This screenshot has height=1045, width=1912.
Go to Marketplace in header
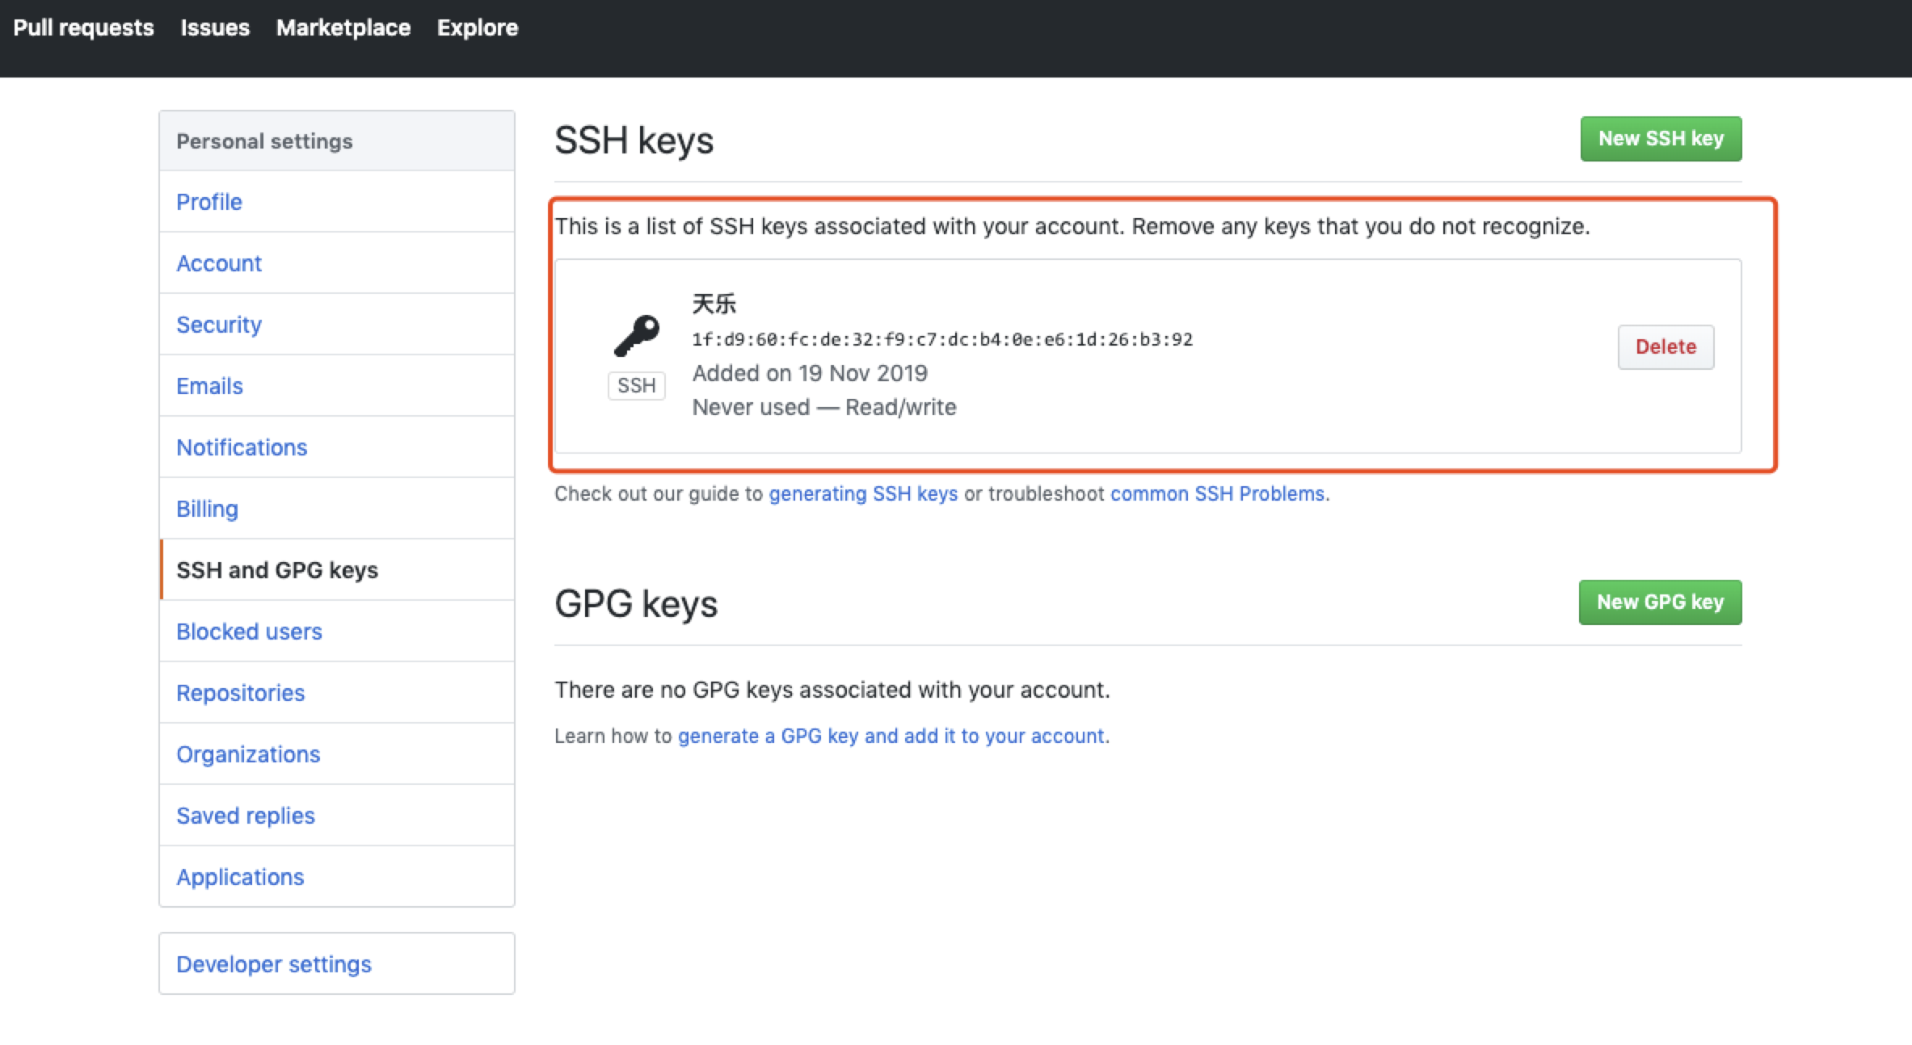point(343,27)
